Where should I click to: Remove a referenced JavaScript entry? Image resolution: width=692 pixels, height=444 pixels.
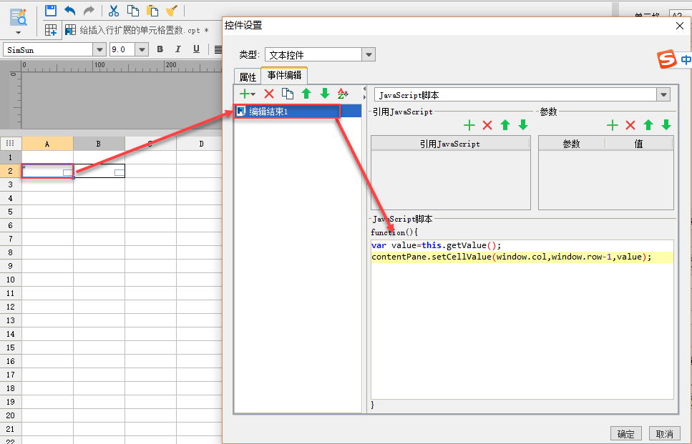(x=487, y=125)
